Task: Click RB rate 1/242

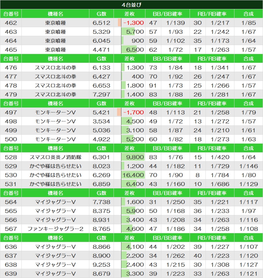Action: pyautogui.click(x=220, y=32)
